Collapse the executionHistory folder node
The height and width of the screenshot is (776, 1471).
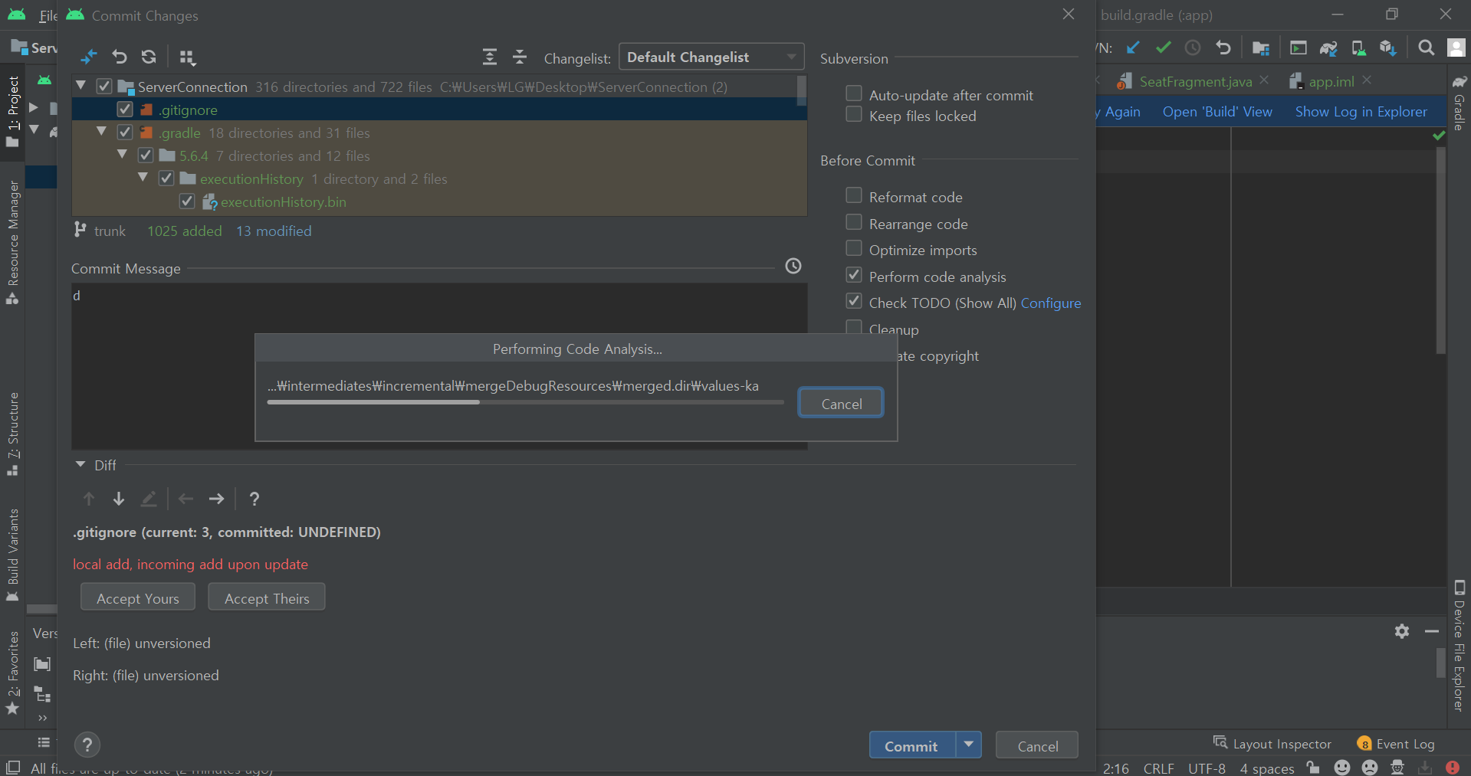click(x=143, y=178)
